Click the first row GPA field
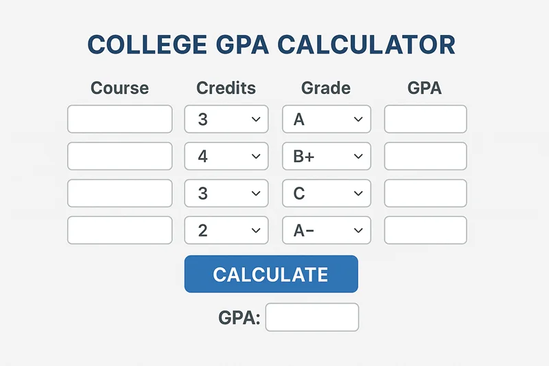Image resolution: width=549 pixels, height=366 pixels. coord(425,119)
